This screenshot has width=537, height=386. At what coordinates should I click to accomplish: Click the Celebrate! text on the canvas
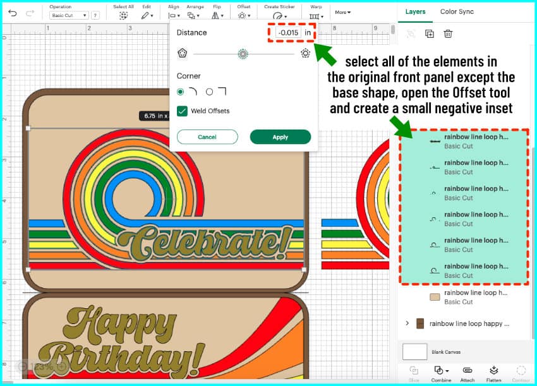point(205,242)
